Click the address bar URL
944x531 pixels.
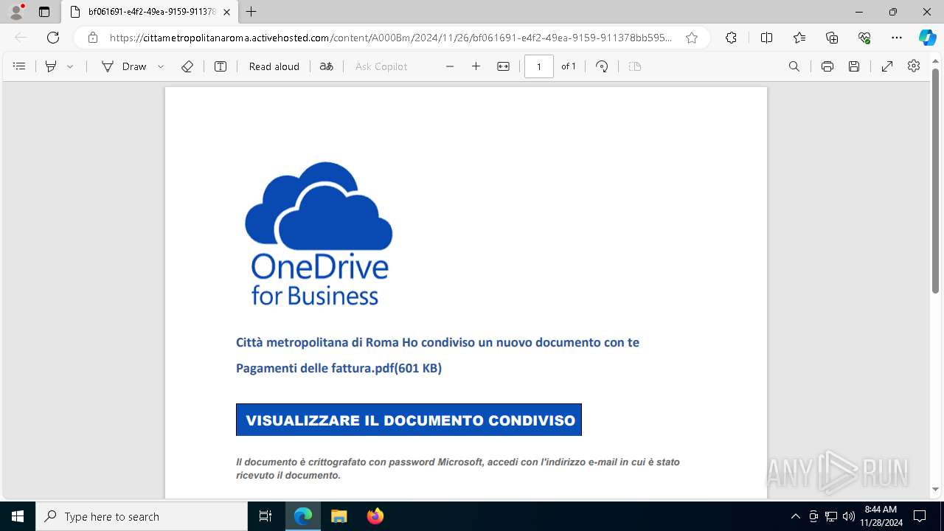tap(391, 38)
